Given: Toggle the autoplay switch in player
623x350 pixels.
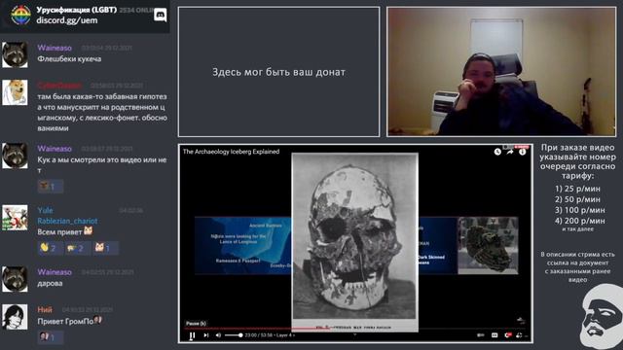Looking at the screenshot, I should [480, 335].
